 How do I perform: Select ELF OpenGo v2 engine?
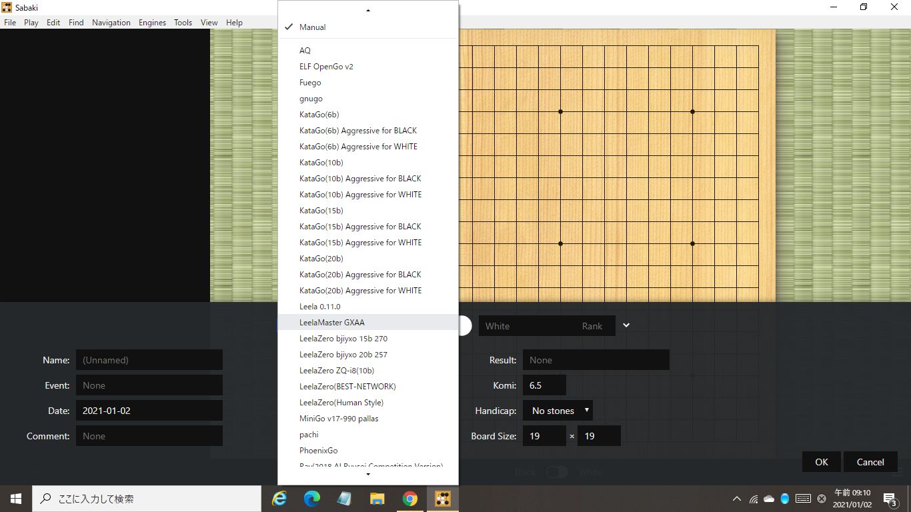pyautogui.click(x=368, y=67)
